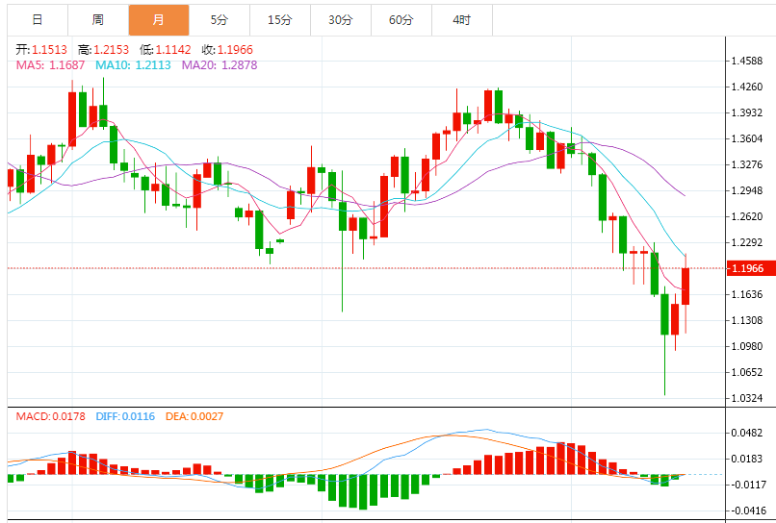
Task: Click the 1.2292 price axis label
Action: [x=747, y=242]
